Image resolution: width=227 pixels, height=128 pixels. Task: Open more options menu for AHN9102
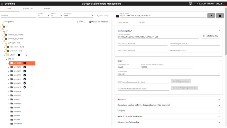click(32, 79)
